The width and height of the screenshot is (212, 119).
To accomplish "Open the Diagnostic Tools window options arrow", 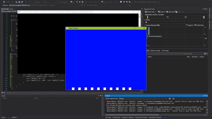I will click(203, 9).
